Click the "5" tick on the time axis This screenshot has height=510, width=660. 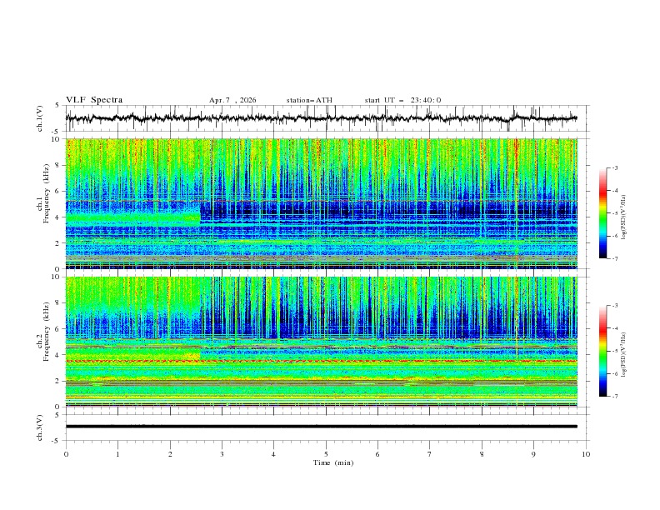click(326, 454)
